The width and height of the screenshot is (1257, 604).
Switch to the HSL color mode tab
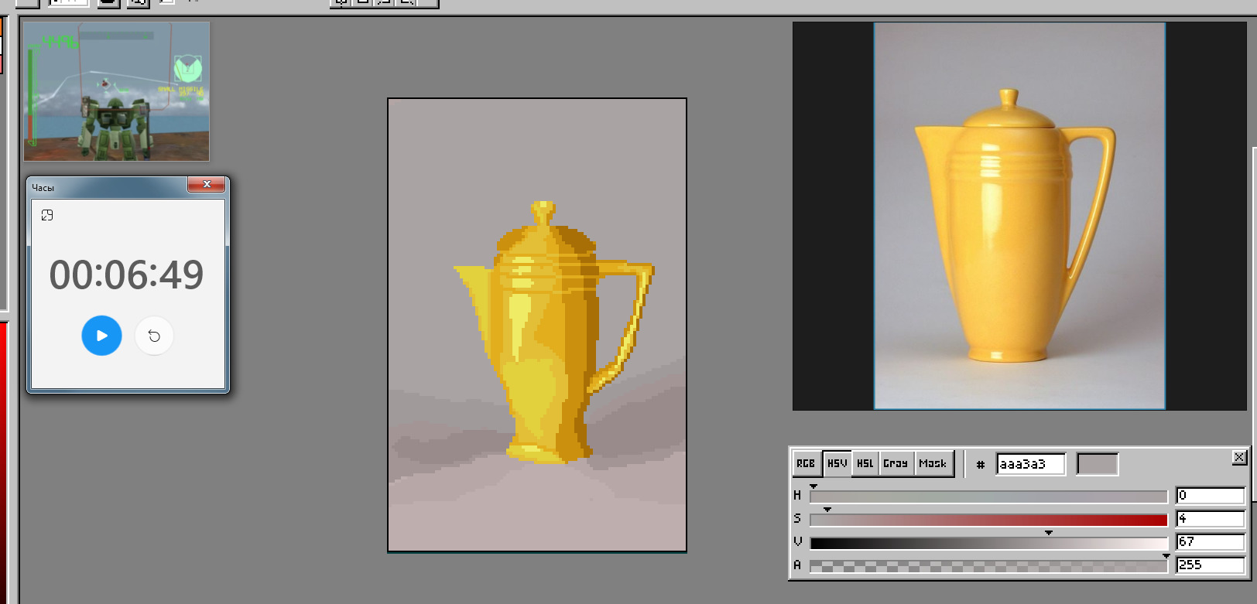pyautogui.click(x=865, y=463)
